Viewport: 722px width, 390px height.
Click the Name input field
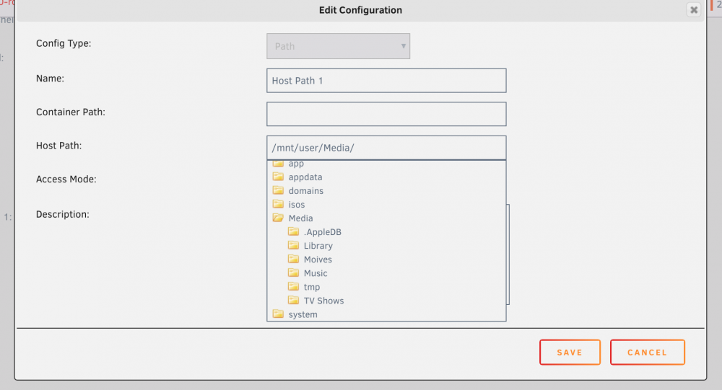386,81
